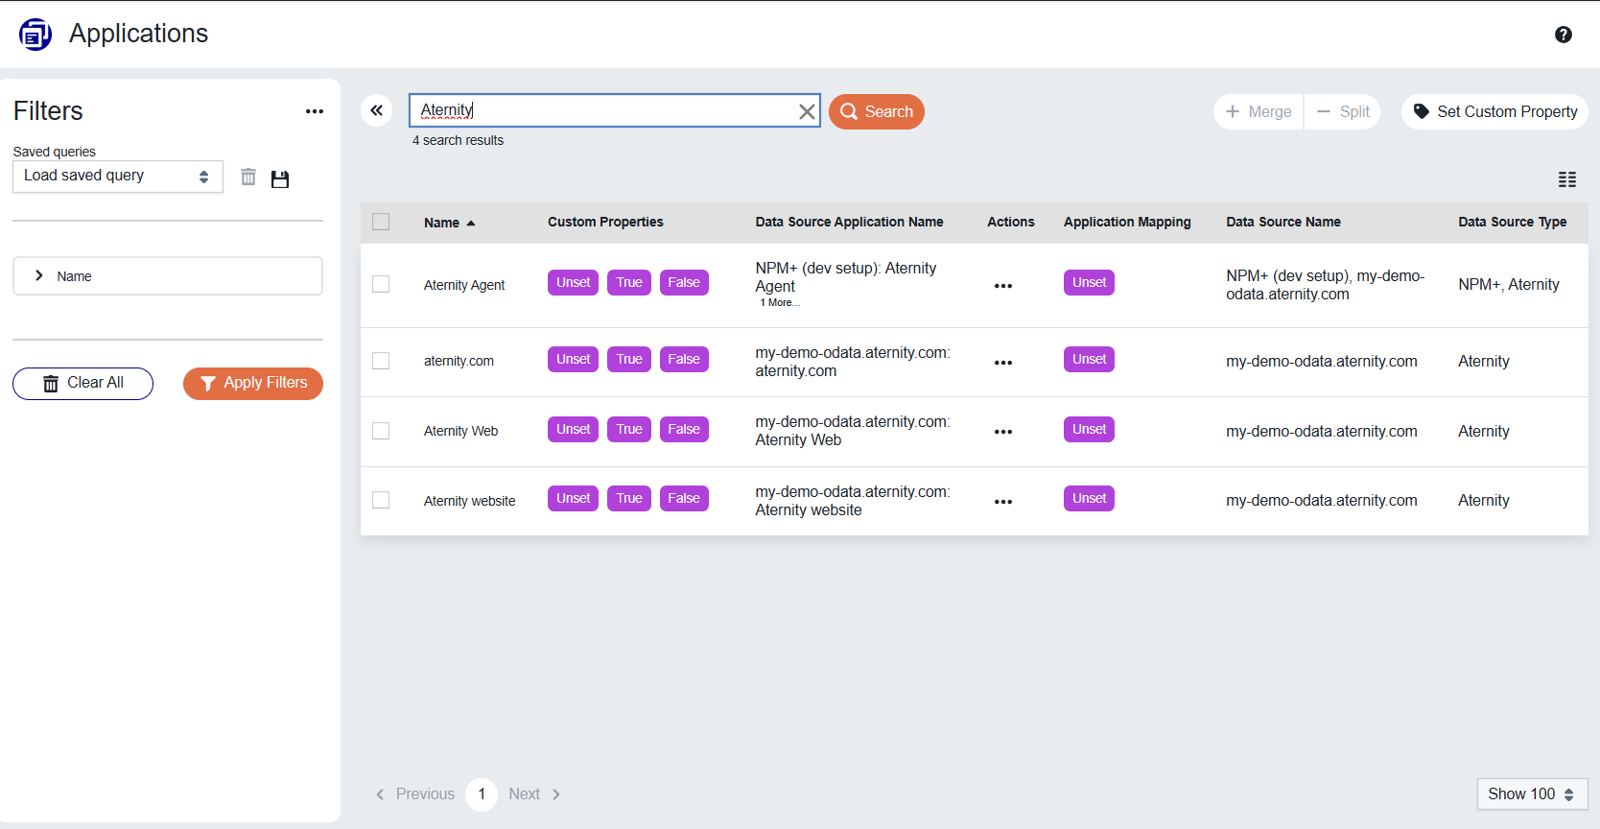
Task: Open actions menu for Aternity Agent row
Action: [1002, 286]
